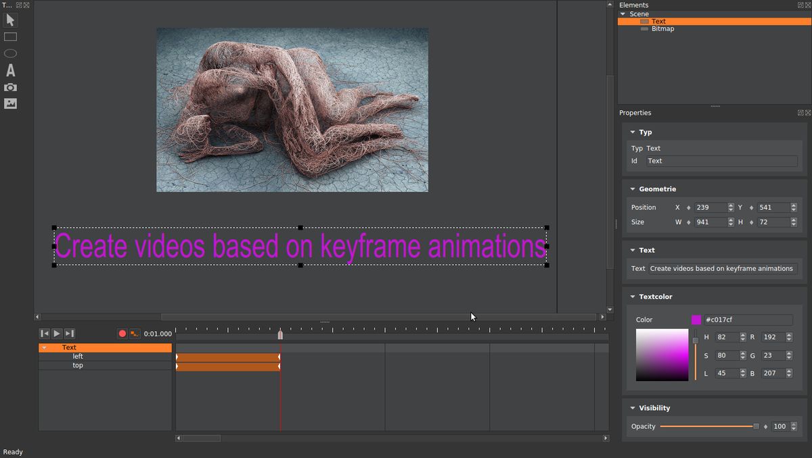Select the Ellipse tool
Screen dimensions: 812x458
(10, 52)
